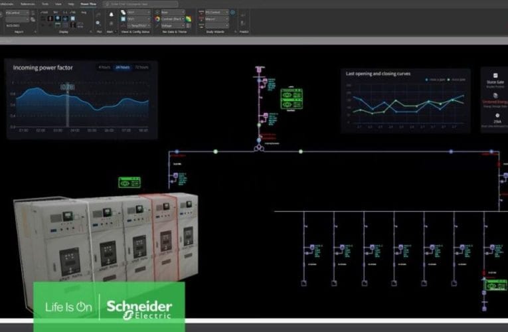Open the References menu tab
This screenshot has width=508, height=332.
click(x=28, y=4)
